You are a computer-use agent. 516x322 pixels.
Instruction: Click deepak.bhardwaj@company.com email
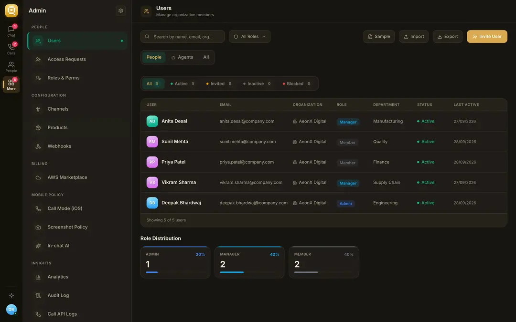pos(253,203)
